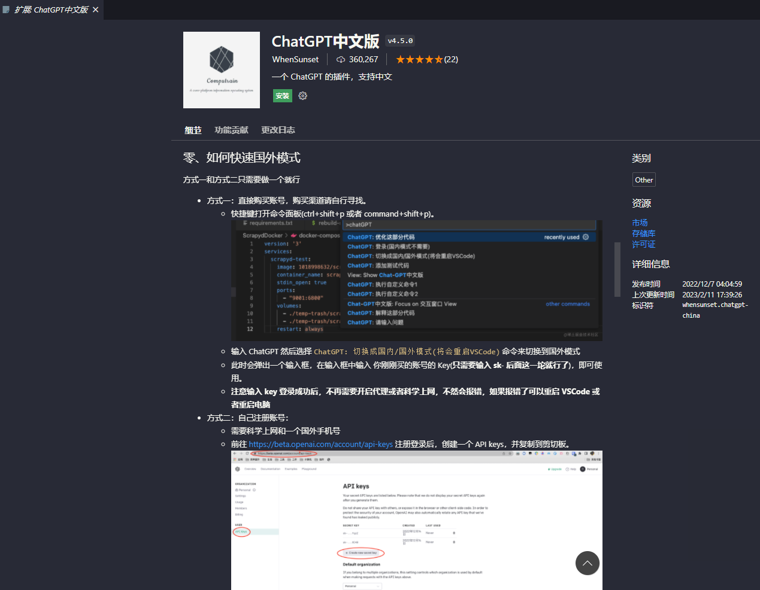Image resolution: width=760 pixels, height=590 pixels.
Task: View the 更改日志 tab
Action: (x=278, y=130)
